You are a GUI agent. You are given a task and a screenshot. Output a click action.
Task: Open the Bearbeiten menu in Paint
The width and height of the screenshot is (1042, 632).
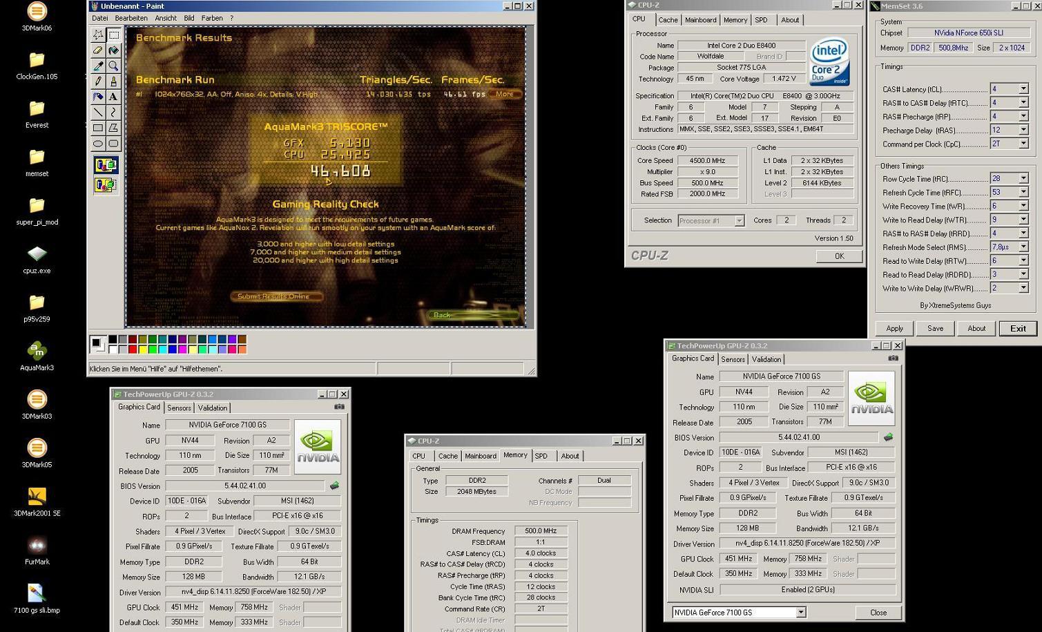click(x=131, y=18)
